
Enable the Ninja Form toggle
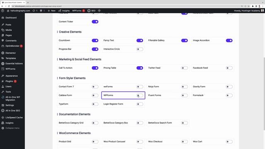(x=184, y=87)
